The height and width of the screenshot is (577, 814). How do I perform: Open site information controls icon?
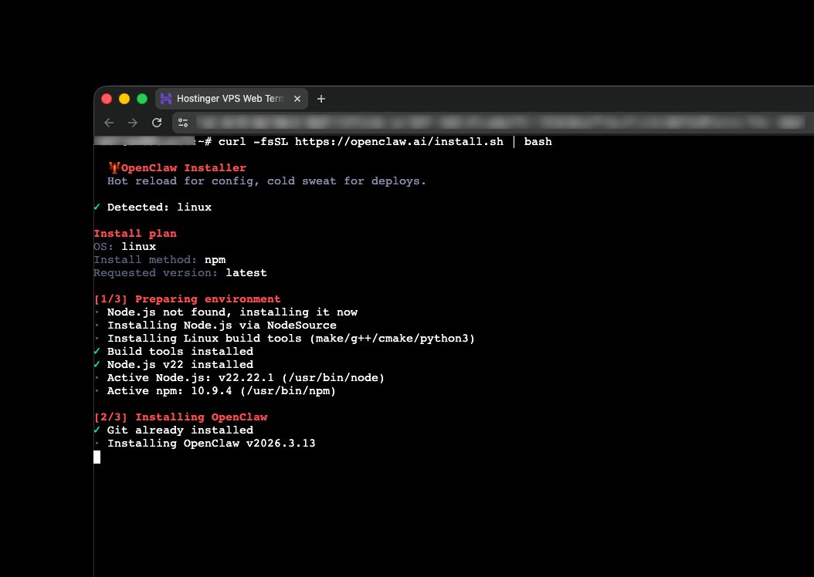(x=183, y=123)
